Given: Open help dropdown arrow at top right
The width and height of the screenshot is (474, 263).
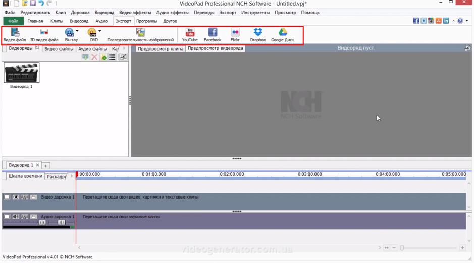Looking at the screenshot, I should (x=467, y=21).
